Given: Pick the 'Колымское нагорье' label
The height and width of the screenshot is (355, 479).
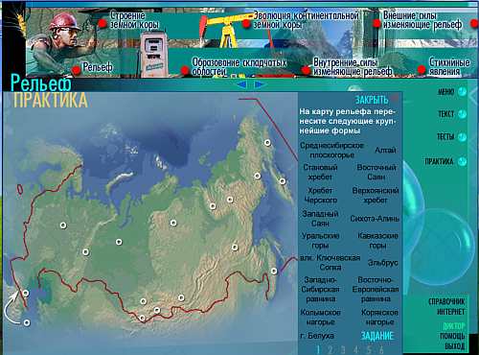Looking at the screenshot, I should [320, 317].
